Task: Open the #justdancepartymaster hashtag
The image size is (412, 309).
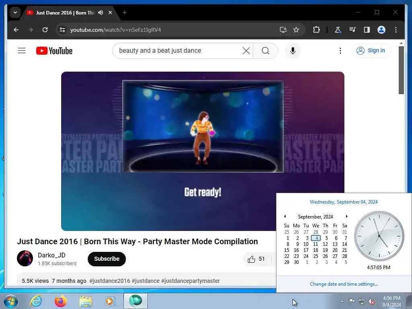Action: (190, 281)
